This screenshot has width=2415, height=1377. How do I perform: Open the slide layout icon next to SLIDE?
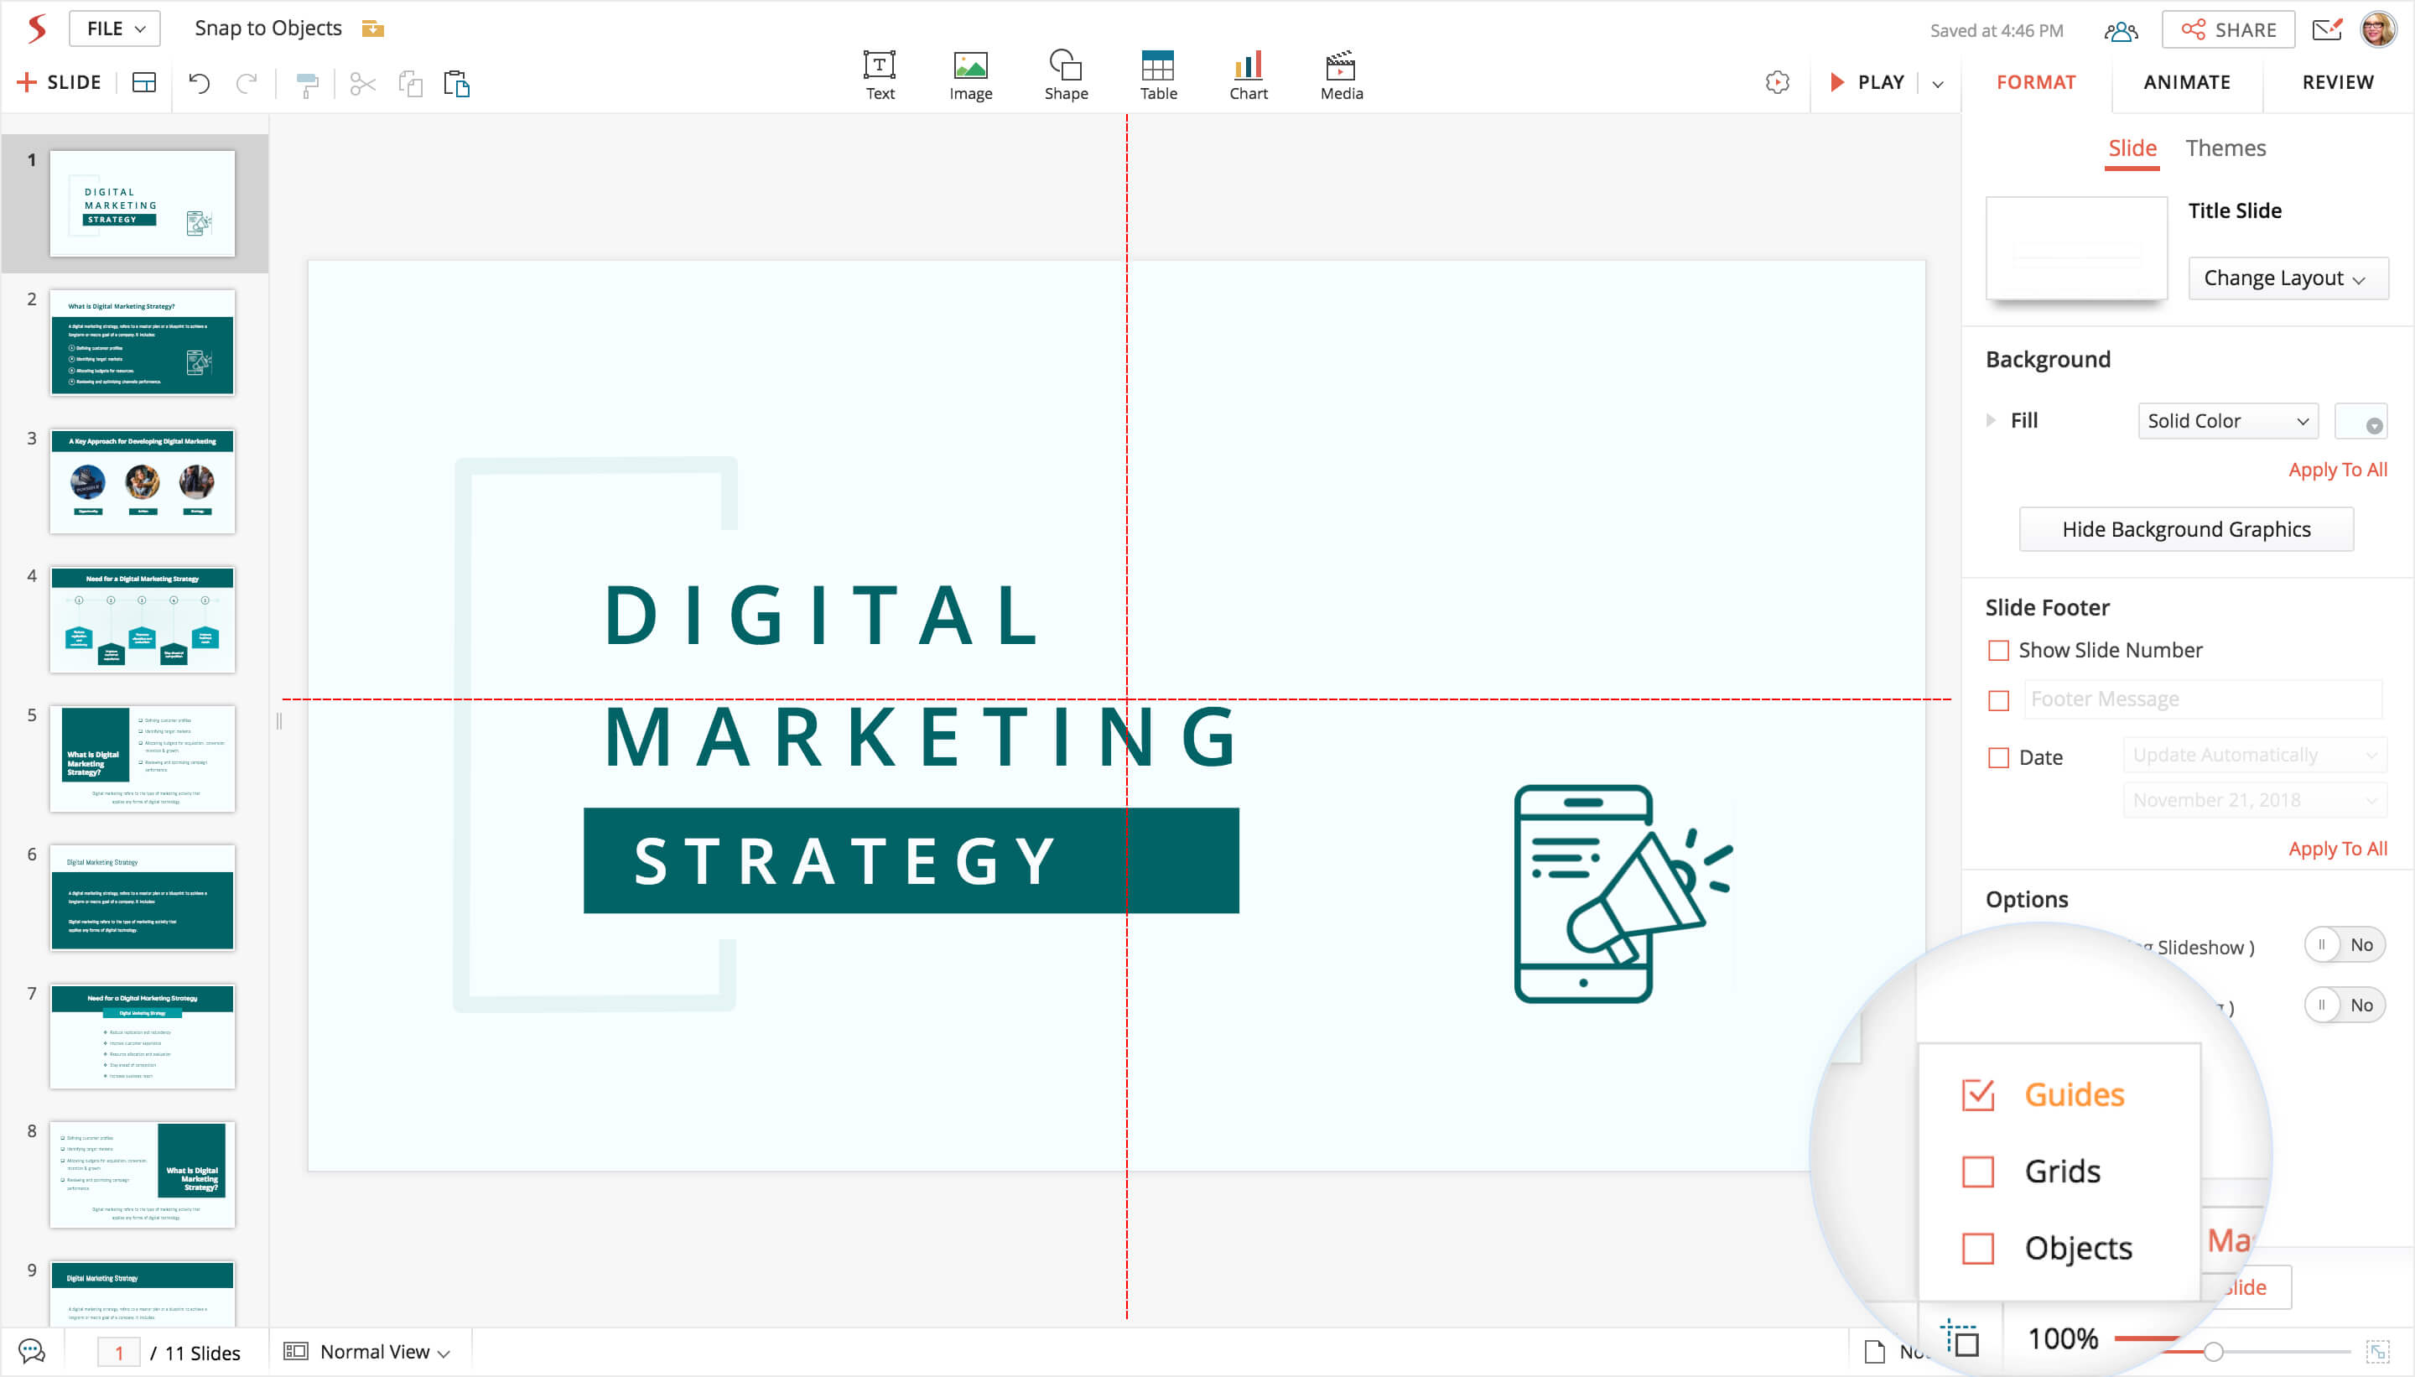[x=143, y=83]
